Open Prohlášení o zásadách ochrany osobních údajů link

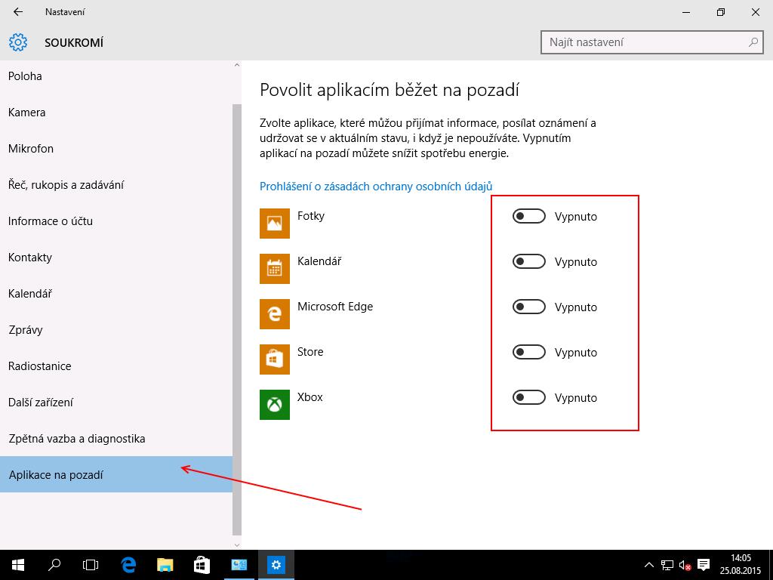376,186
